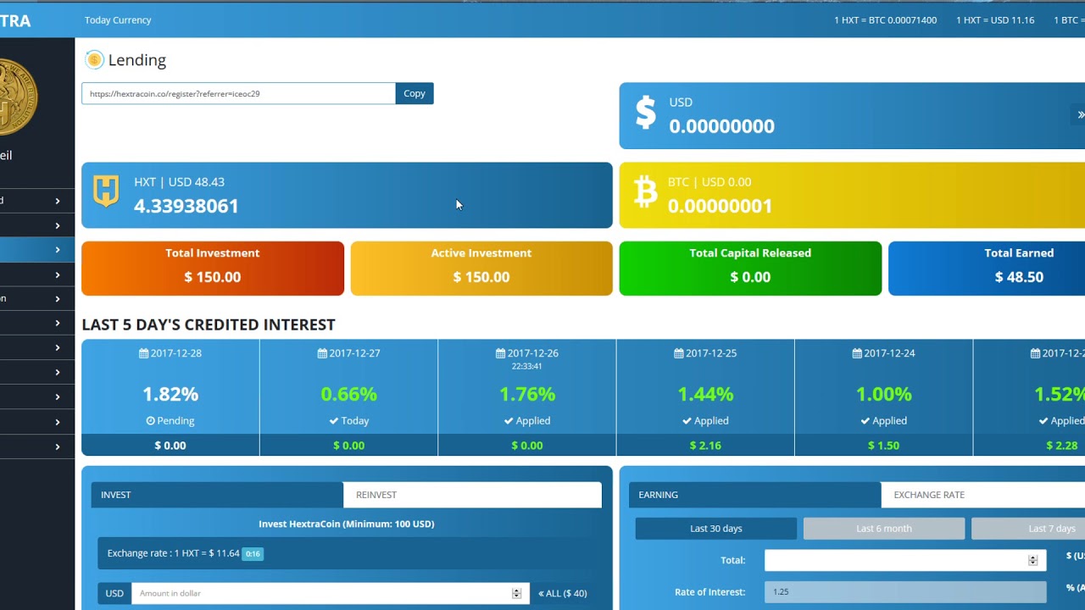The image size is (1085, 610).
Task: Click the spinner arrows in Amount in dollar field
Action: tap(516, 594)
